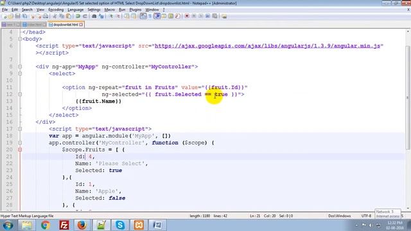
Task: Open the Encoding menu
Action: click(56, 10)
